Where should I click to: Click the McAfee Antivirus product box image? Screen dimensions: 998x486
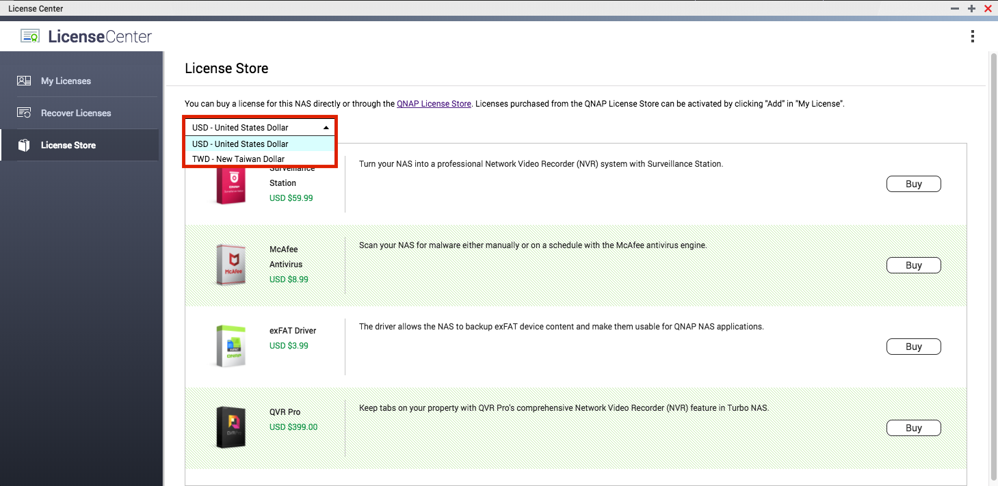tap(231, 265)
